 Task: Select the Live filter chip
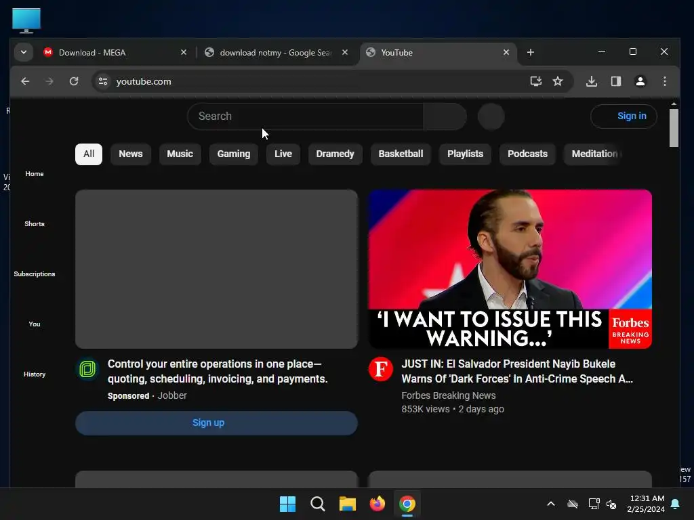(283, 154)
